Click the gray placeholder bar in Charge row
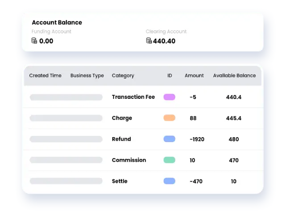This screenshot has height=211, width=290. coord(66,118)
